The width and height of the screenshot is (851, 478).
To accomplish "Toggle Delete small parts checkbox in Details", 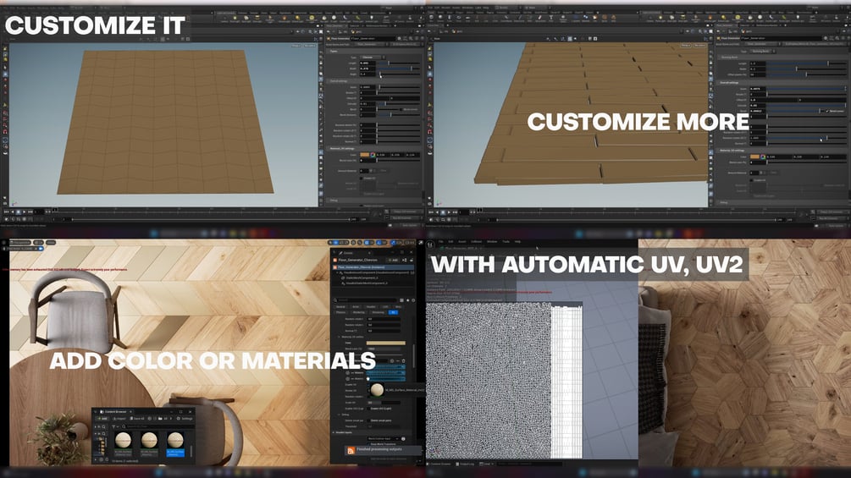I will [x=368, y=420].
